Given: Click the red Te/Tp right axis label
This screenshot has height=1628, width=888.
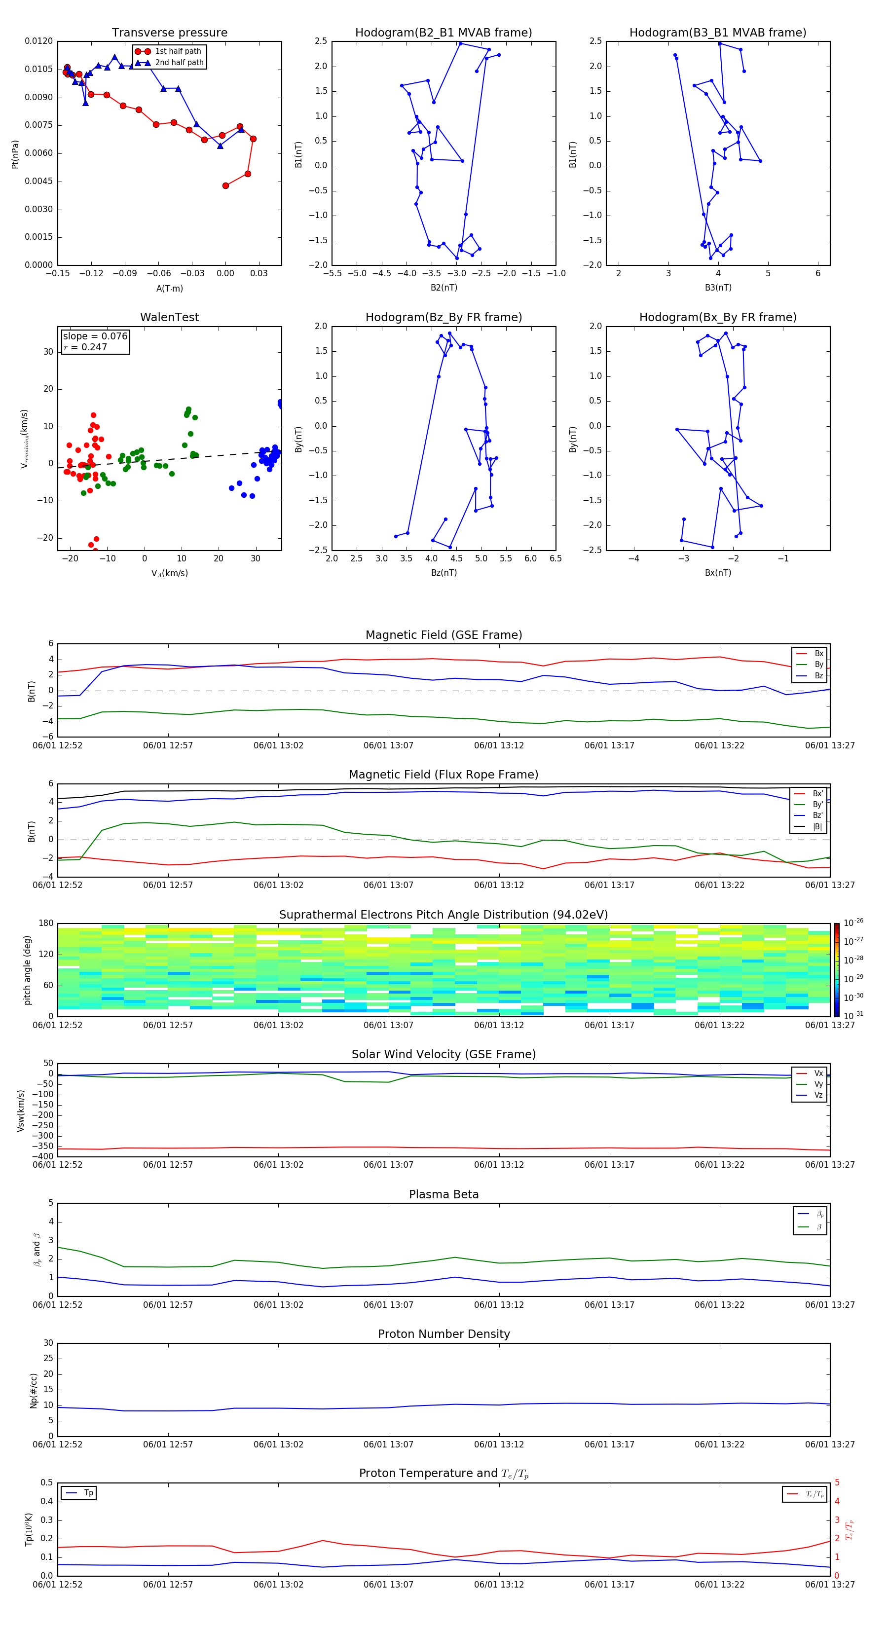Looking at the screenshot, I should click(x=850, y=1529).
